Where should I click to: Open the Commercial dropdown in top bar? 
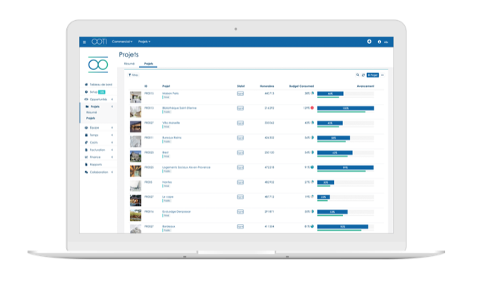click(122, 42)
